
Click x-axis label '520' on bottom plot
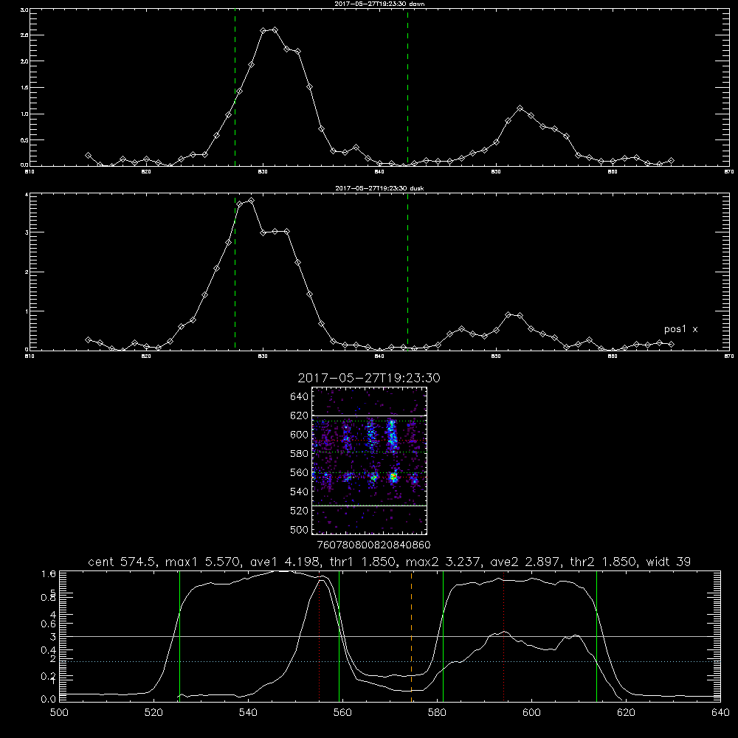[154, 713]
